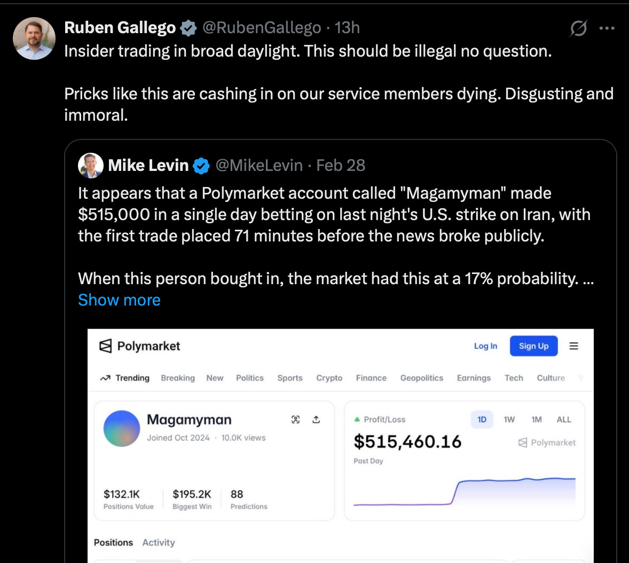
Task: Click the share upload icon beside Magamyman
Action: (316, 420)
